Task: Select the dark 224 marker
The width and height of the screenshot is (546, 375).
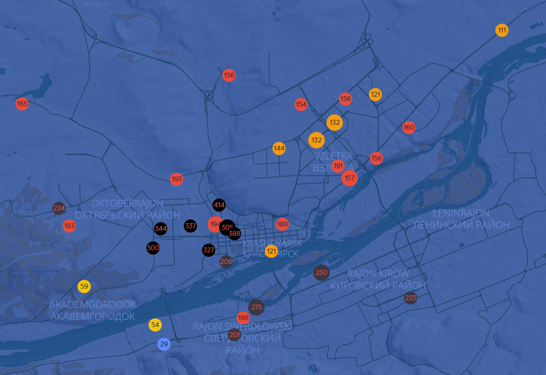Action: tap(59, 208)
